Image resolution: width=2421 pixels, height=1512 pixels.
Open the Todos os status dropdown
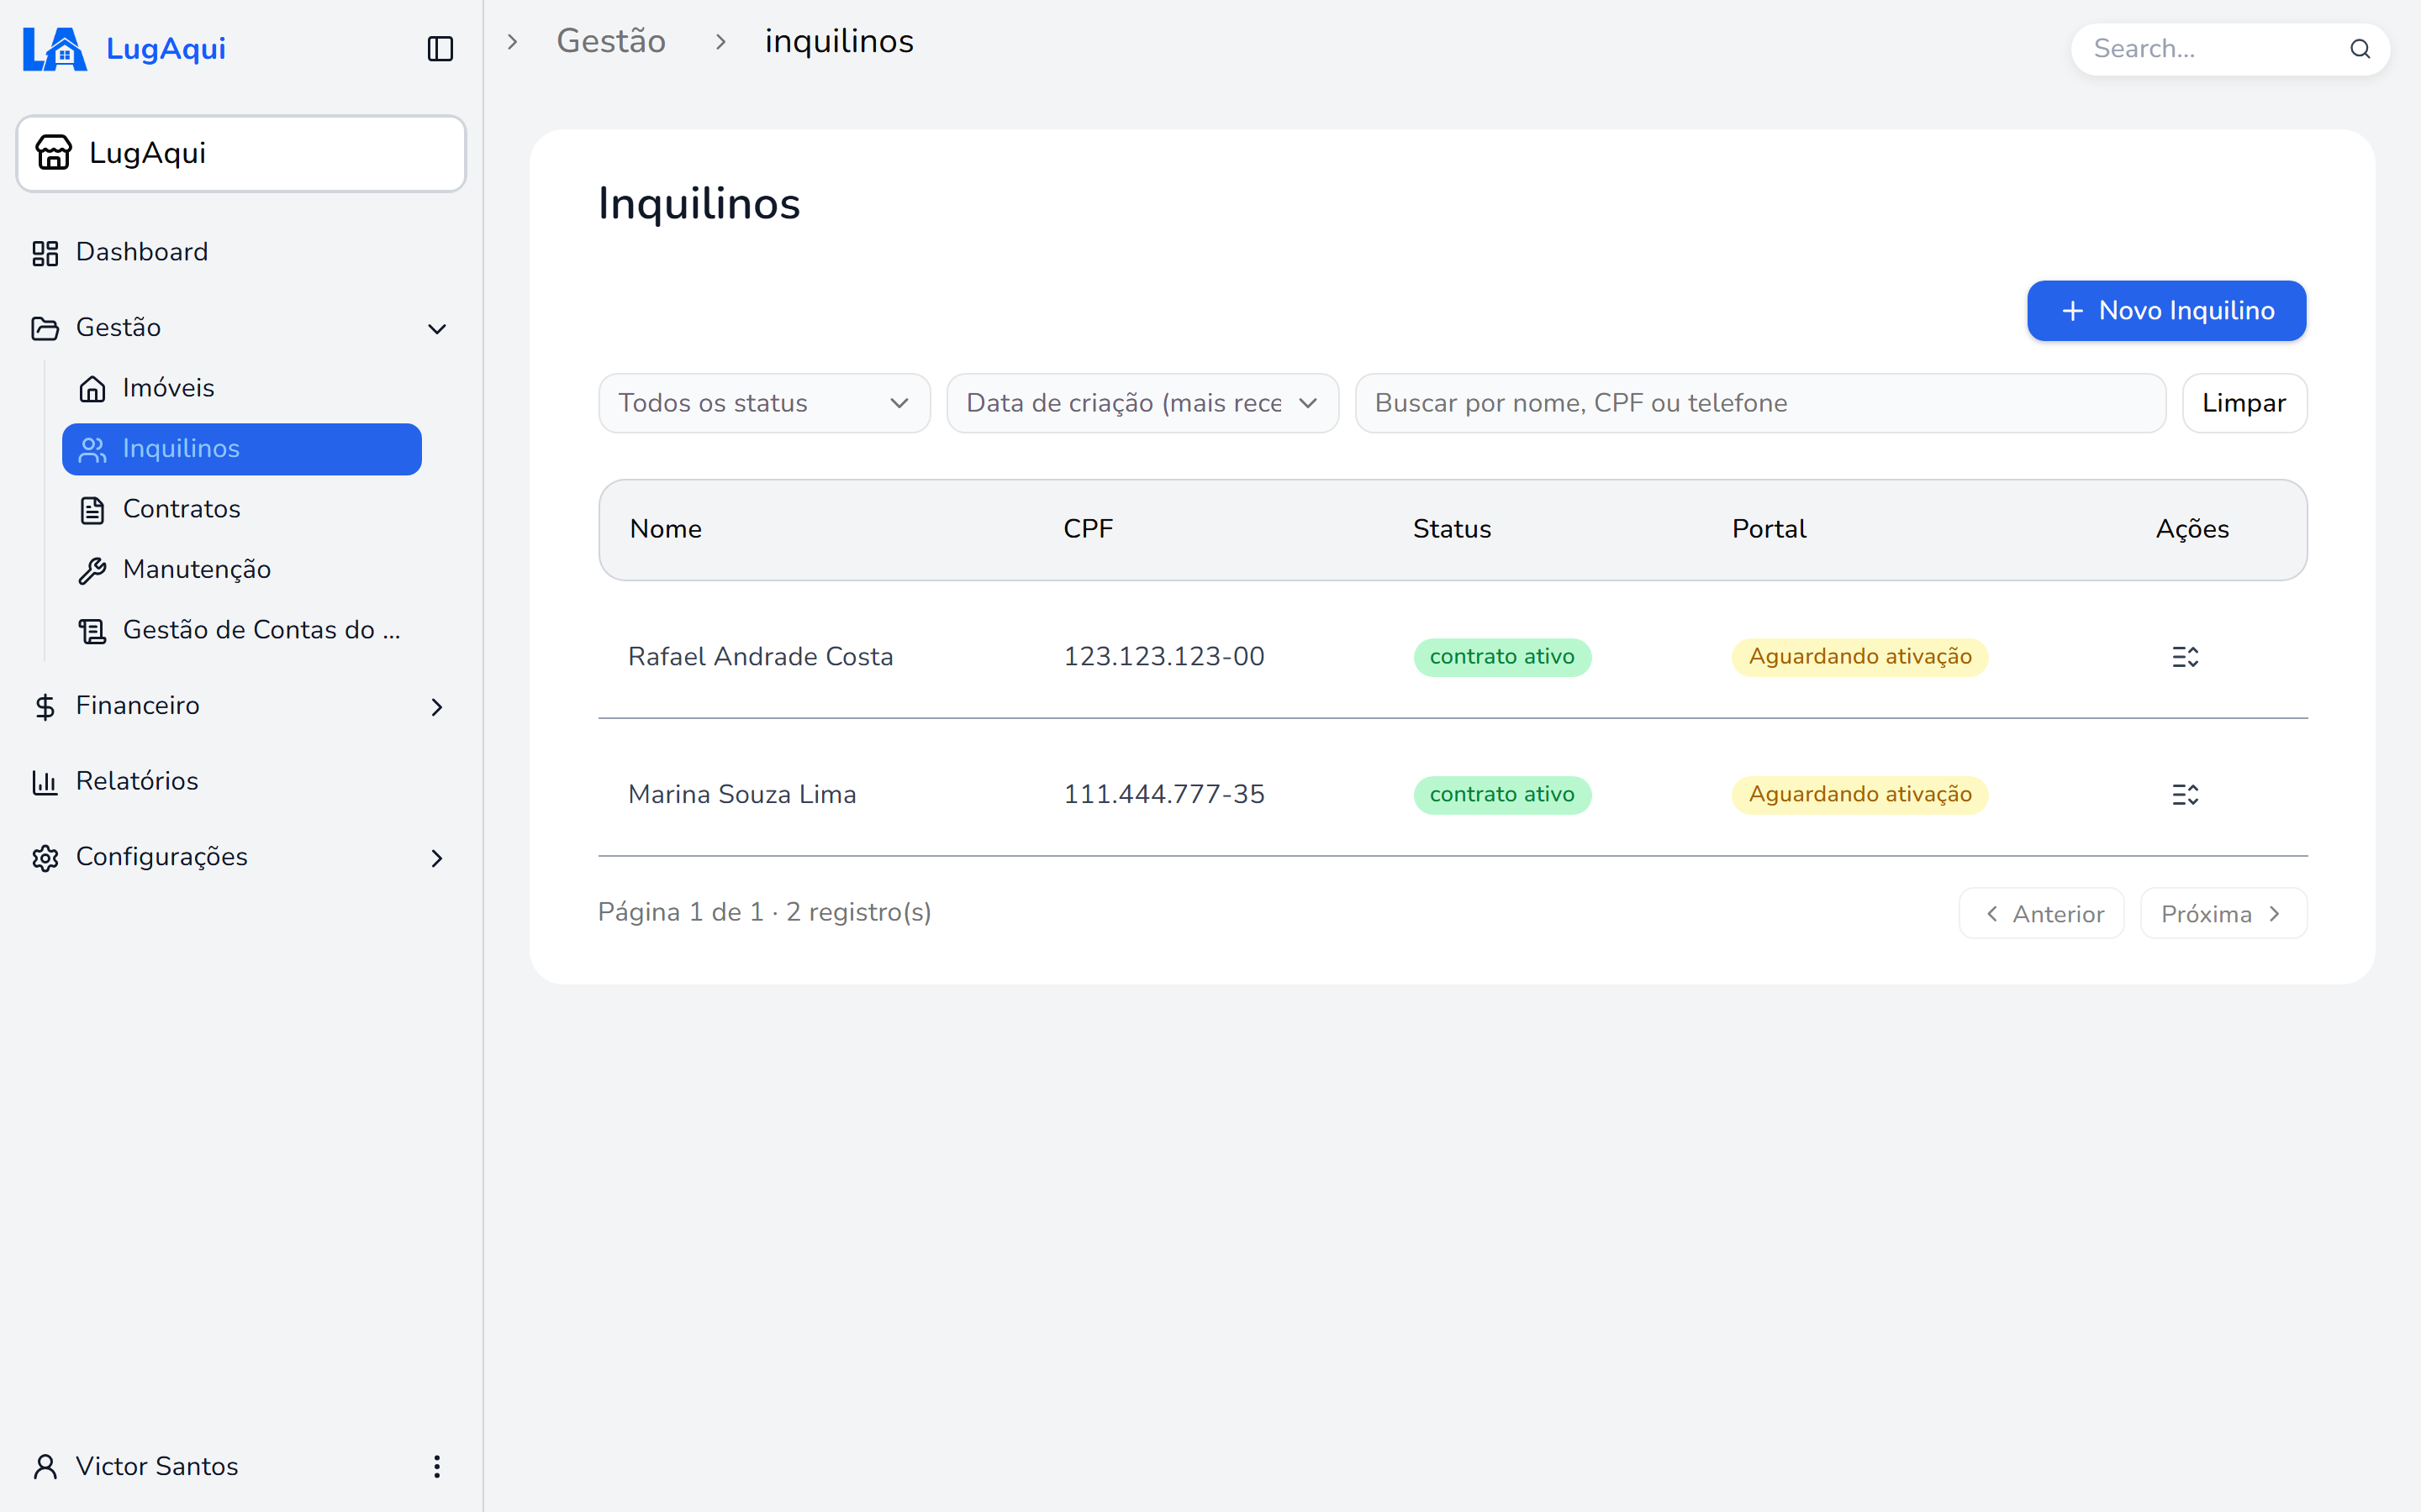(764, 403)
